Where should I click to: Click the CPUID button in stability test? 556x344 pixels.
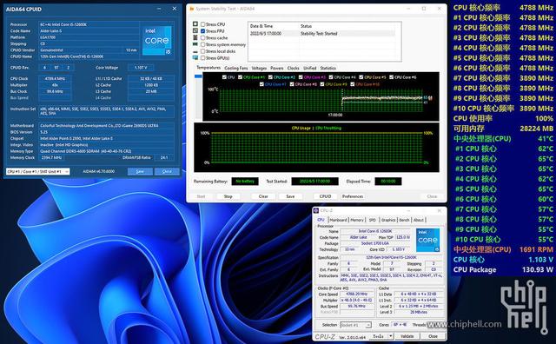click(x=325, y=196)
